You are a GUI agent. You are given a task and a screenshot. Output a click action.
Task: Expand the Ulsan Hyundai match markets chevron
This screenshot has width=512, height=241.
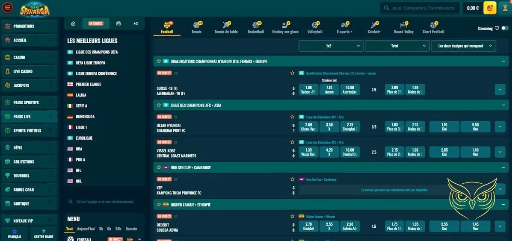(x=500, y=127)
